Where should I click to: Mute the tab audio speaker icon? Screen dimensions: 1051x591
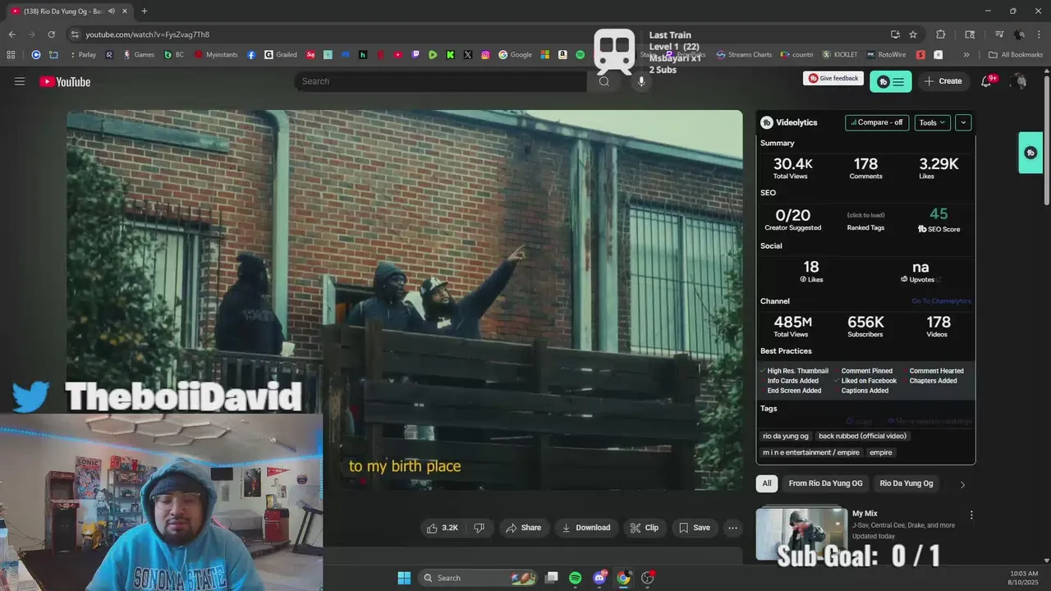(x=112, y=11)
